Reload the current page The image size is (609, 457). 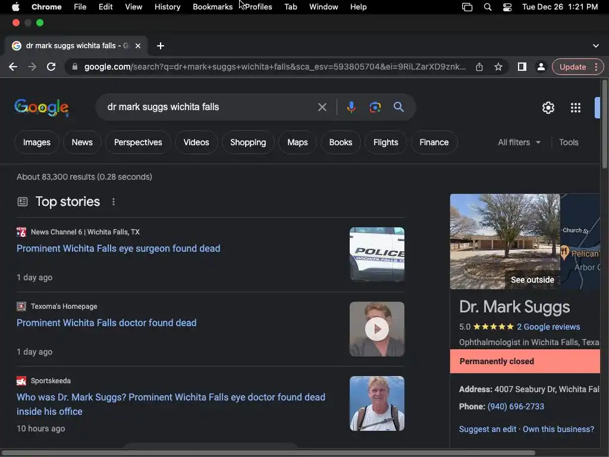(x=51, y=67)
